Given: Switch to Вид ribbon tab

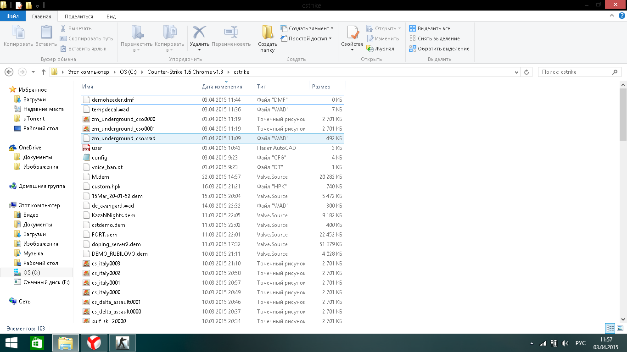Looking at the screenshot, I should [111, 16].
